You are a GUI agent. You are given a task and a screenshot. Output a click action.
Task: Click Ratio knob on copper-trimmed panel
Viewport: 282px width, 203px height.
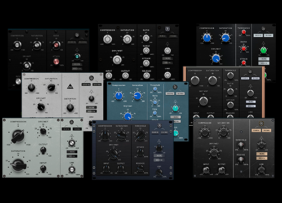231,91
